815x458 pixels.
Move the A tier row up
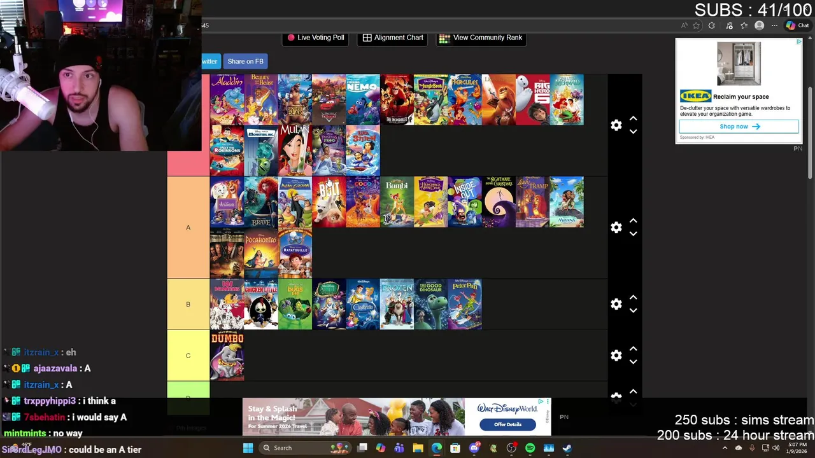tap(633, 221)
